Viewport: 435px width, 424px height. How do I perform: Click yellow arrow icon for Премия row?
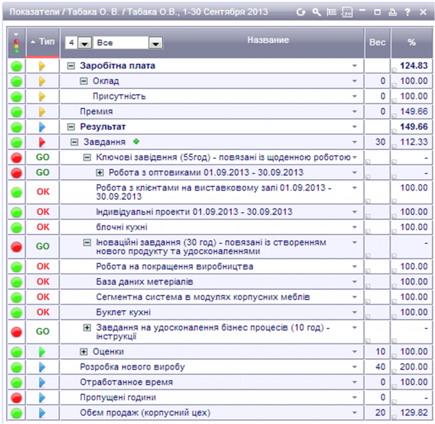pos(42,111)
